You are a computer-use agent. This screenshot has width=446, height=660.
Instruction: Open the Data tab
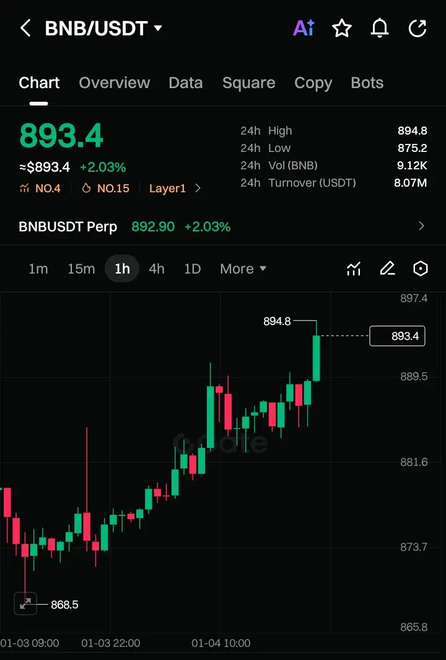click(x=185, y=83)
